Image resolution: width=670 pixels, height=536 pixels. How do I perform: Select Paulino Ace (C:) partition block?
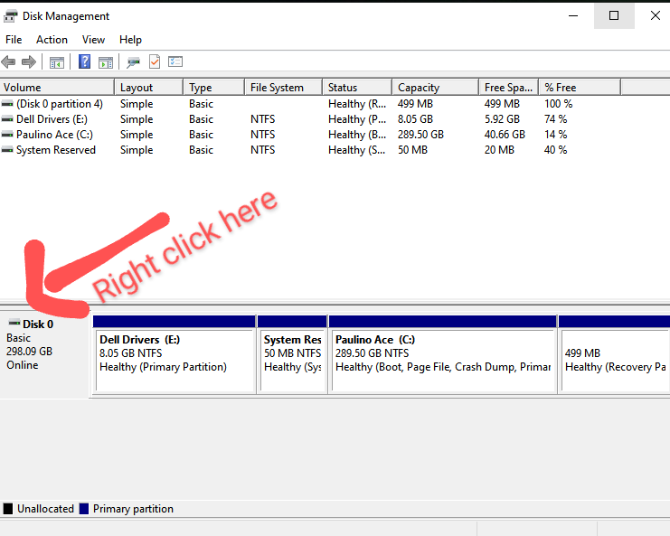point(443,354)
